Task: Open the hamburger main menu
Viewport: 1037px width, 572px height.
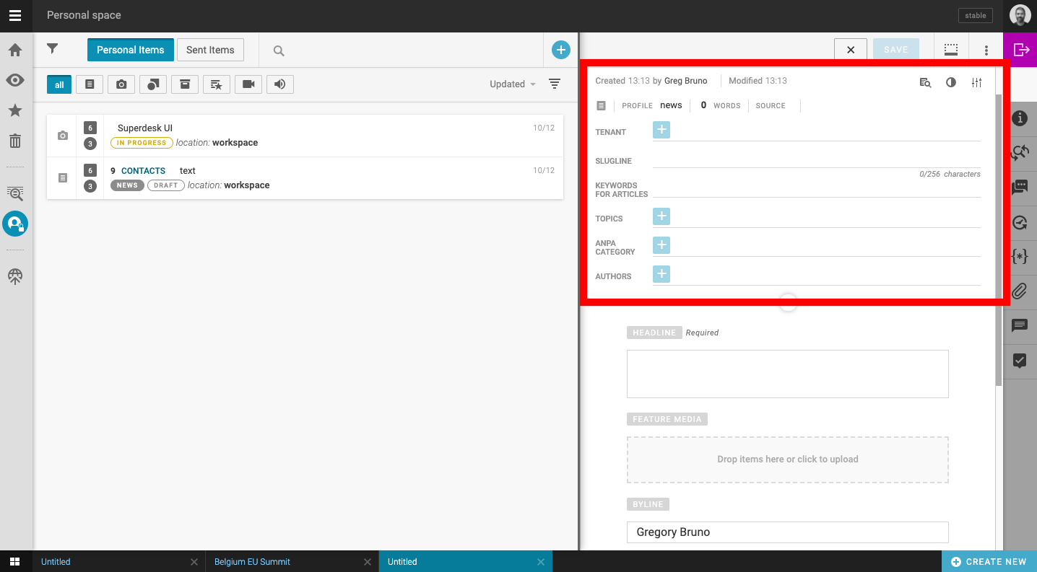Action: pos(15,15)
